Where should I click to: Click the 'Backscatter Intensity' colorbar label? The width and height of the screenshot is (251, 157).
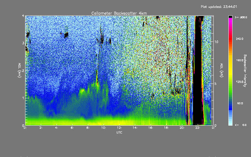(x=245, y=71)
